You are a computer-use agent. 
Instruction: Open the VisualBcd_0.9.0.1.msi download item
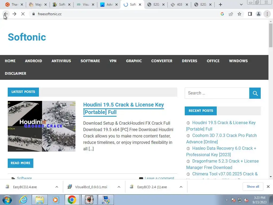91,187
